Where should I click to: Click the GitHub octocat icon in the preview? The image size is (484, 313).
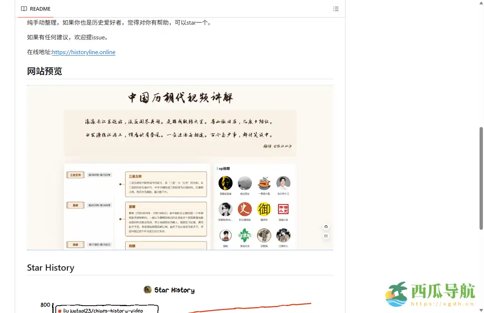click(x=326, y=226)
